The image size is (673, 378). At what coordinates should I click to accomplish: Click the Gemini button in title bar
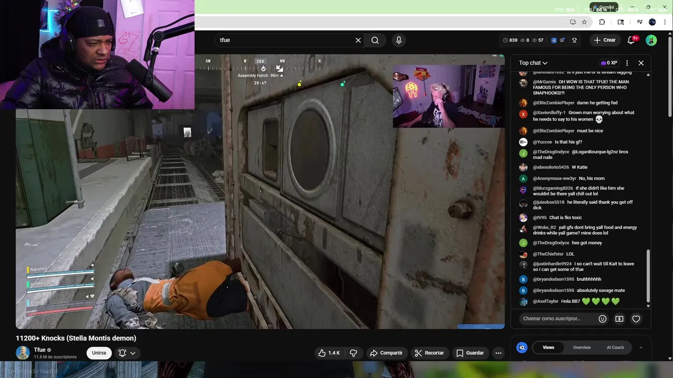click(x=603, y=7)
